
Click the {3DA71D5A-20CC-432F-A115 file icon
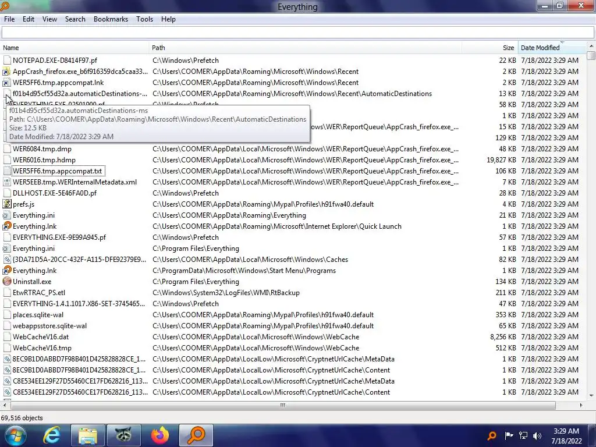(x=7, y=259)
